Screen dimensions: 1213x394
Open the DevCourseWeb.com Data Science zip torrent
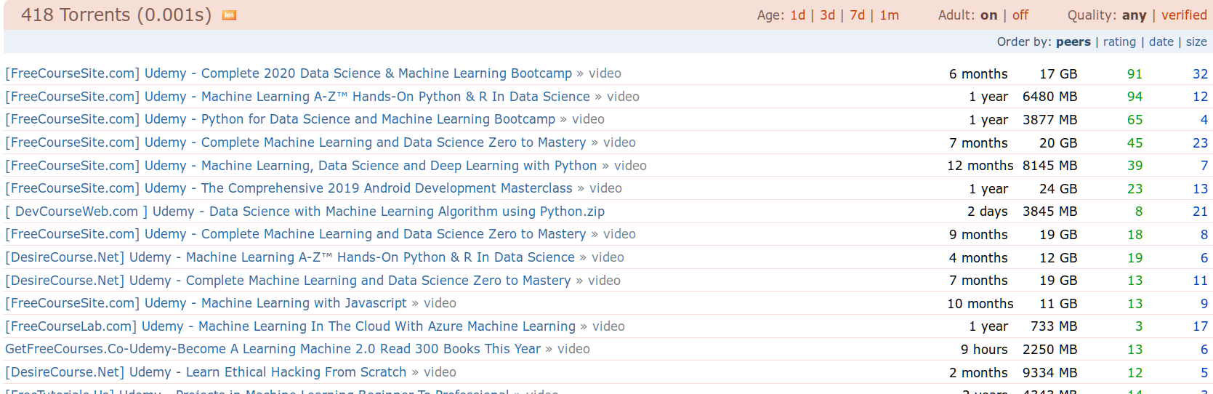[305, 212]
